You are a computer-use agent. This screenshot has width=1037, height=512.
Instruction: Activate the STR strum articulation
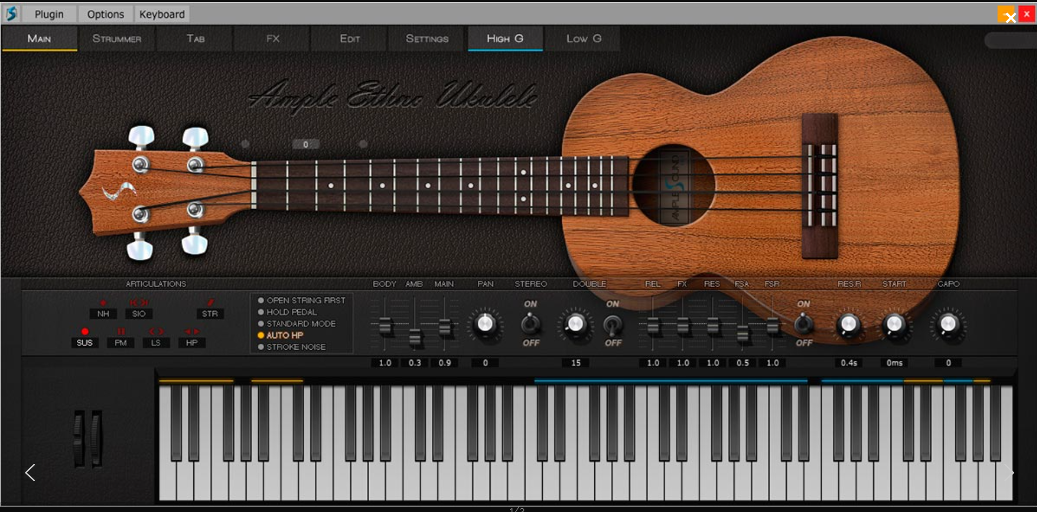point(210,314)
